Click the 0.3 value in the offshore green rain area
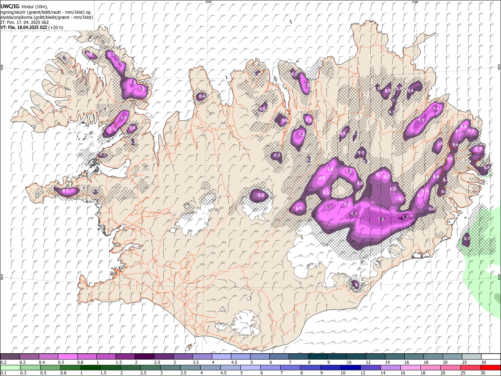 point(467,239)
